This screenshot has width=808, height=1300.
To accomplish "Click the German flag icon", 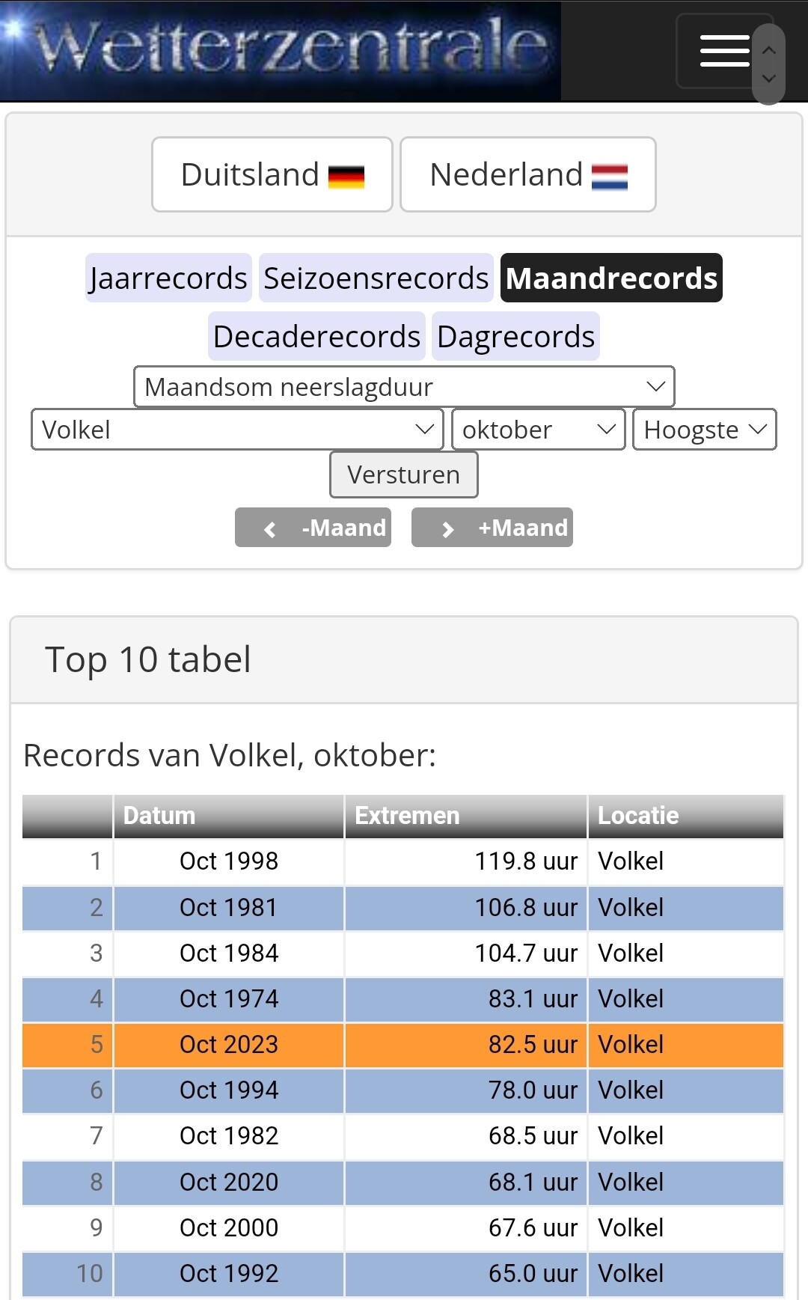I will click(x=346, y=177).
